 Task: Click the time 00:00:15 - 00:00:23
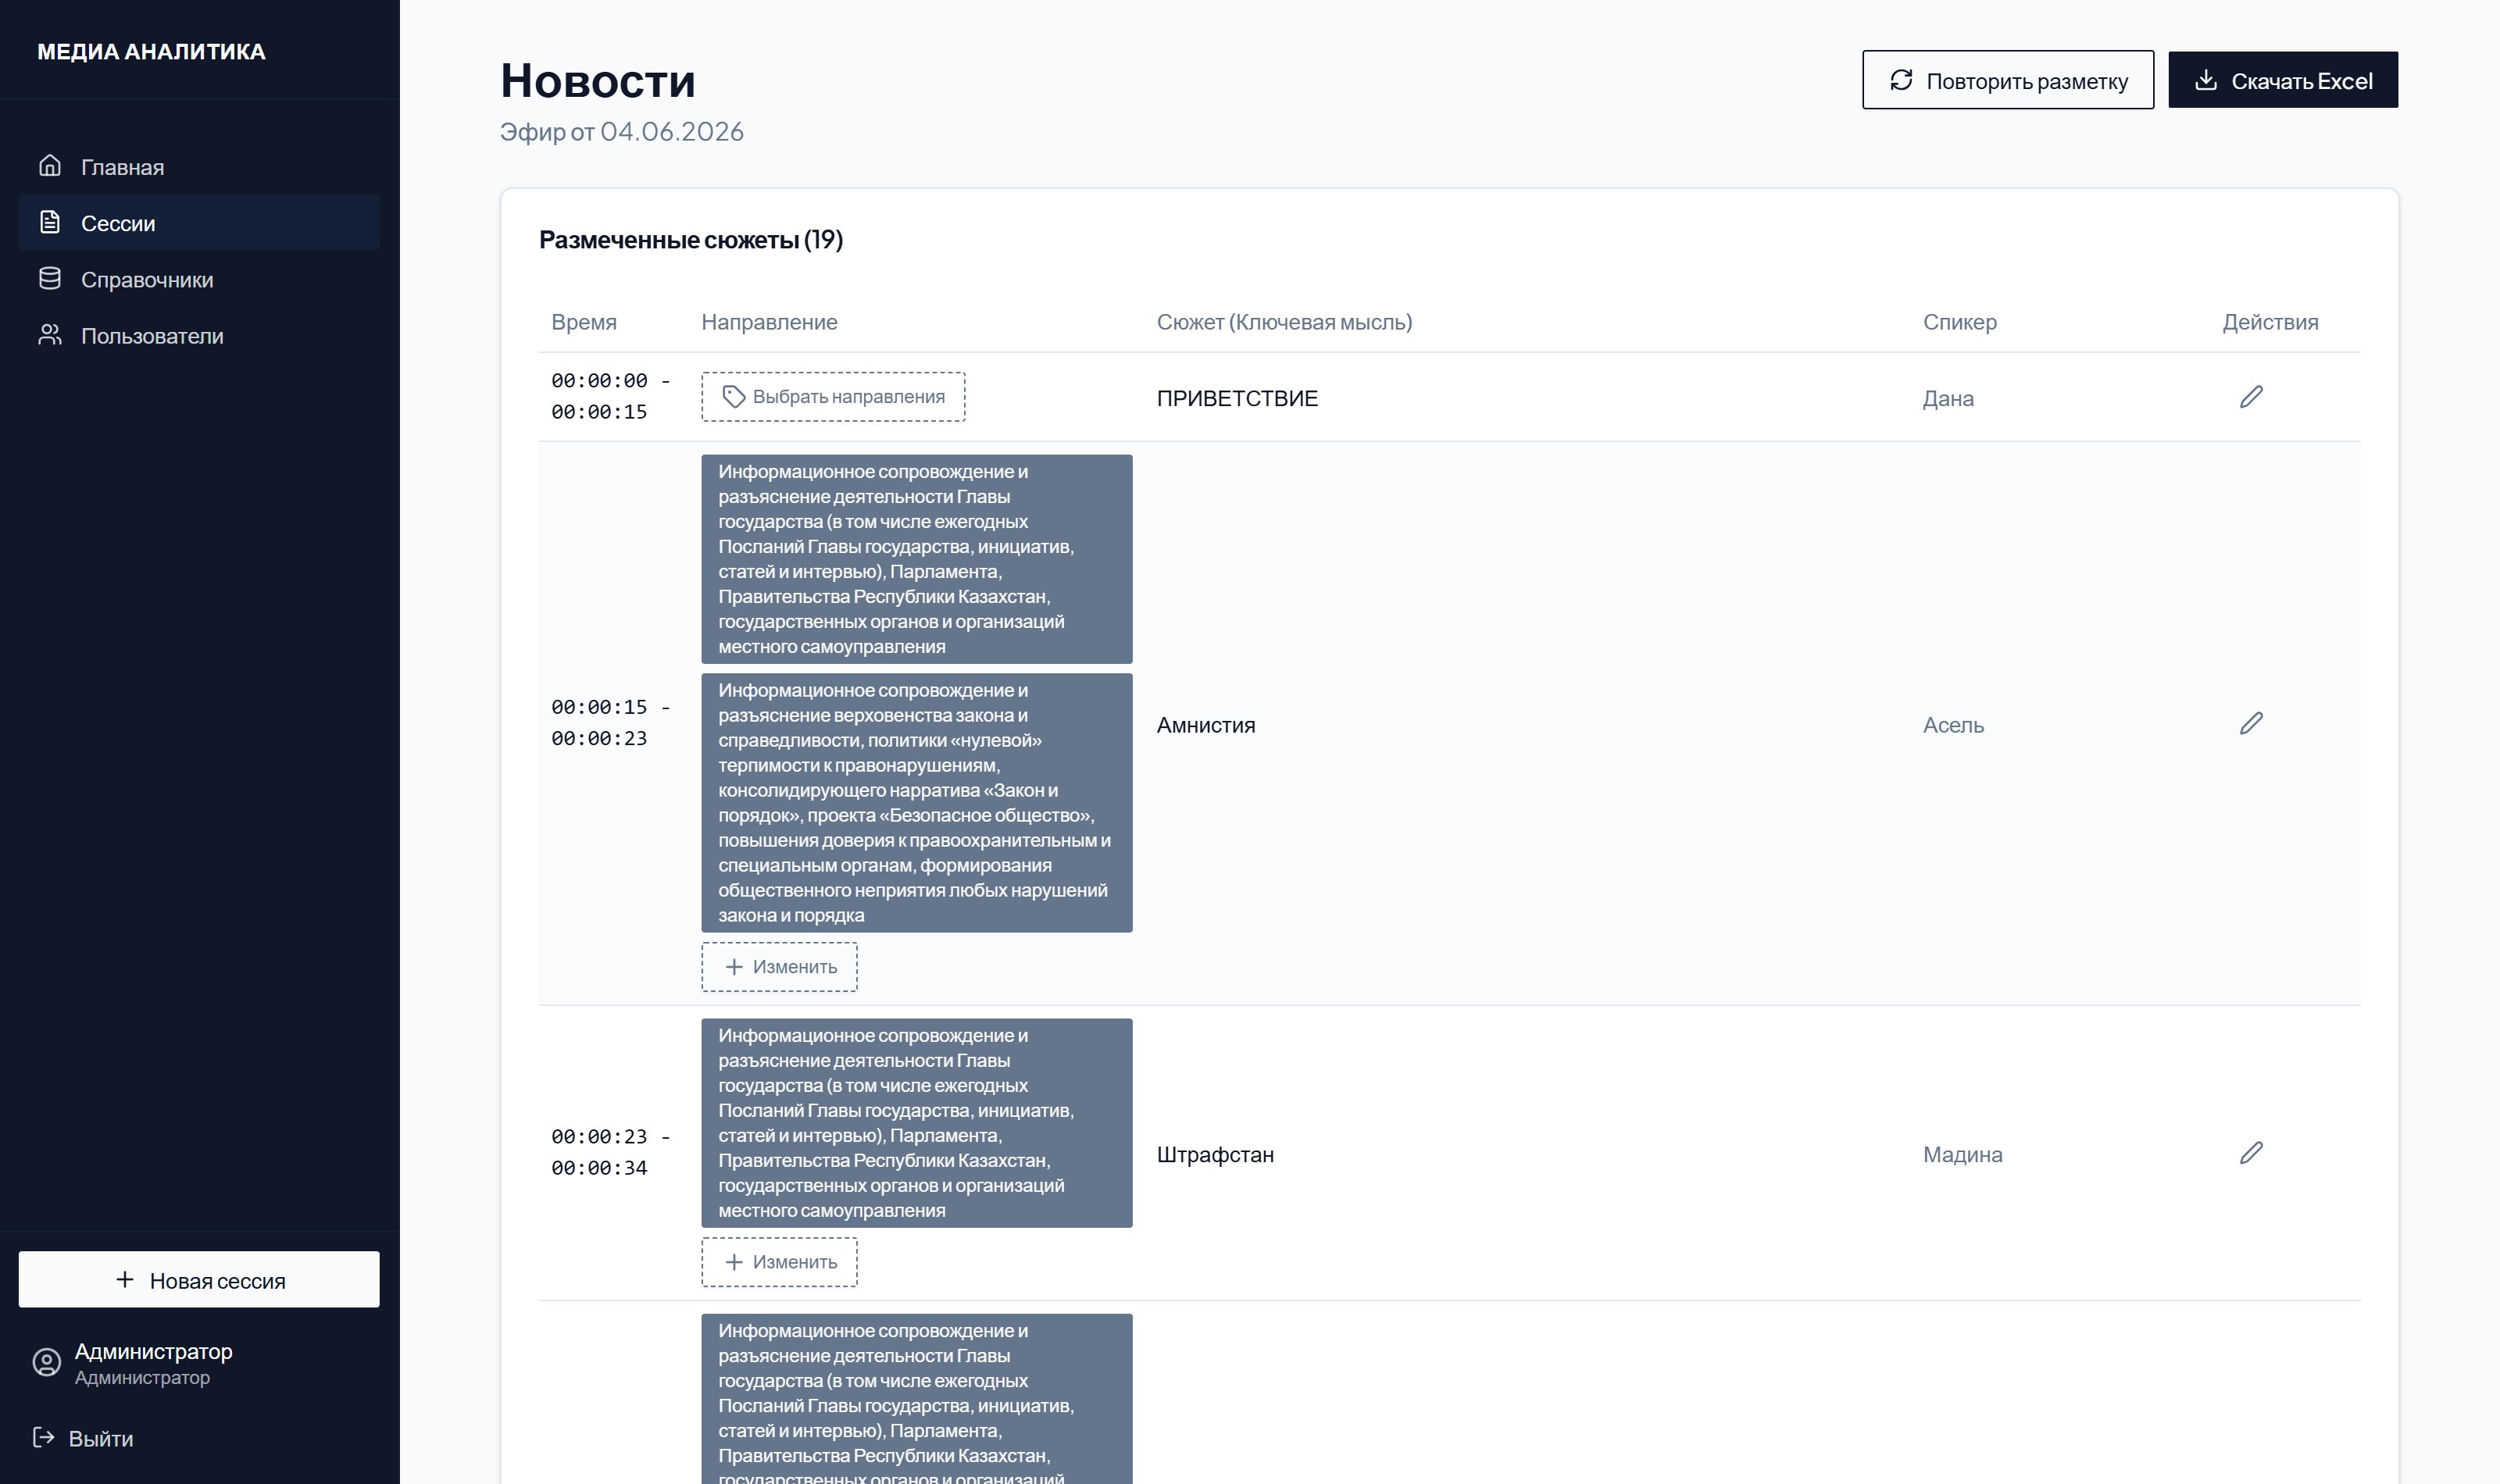click(610, 722)
